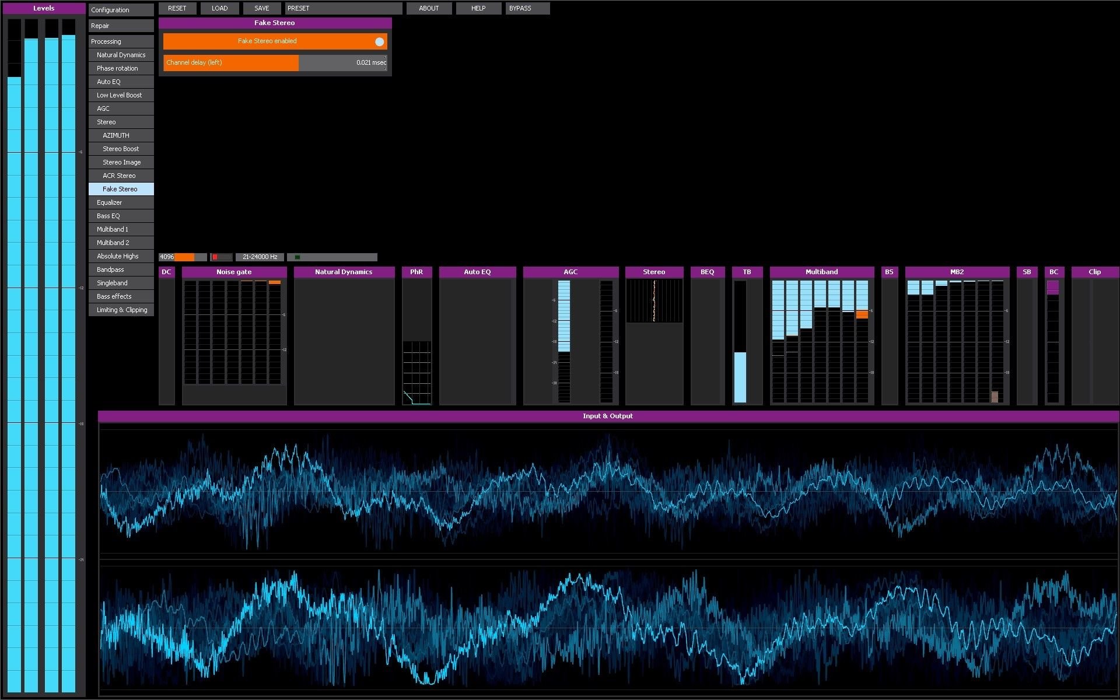The width and height of the screenshot is (1120, 700).
Task: Click the green load indicator bar
Action: tap(332, 257)
